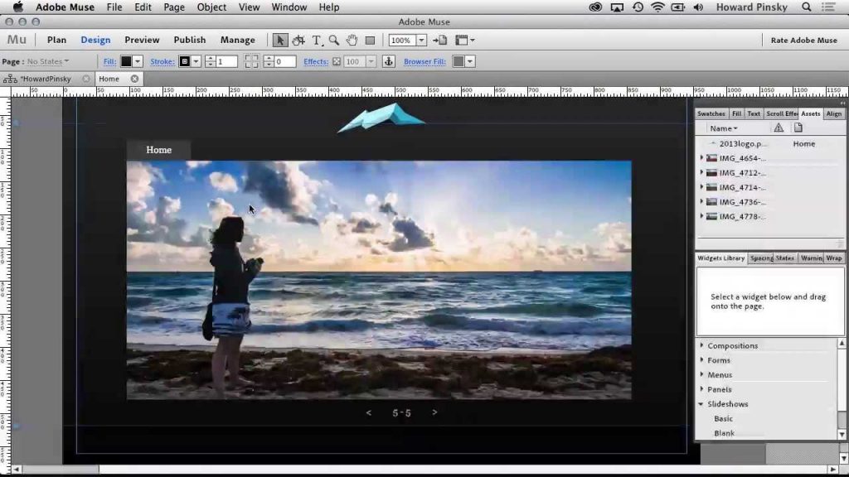Click the Browser Fill color swatch
This screenshot has width=849, height=477.
tap(458, 61)
